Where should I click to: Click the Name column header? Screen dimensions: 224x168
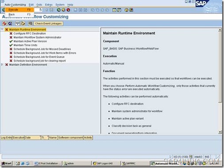53,138
